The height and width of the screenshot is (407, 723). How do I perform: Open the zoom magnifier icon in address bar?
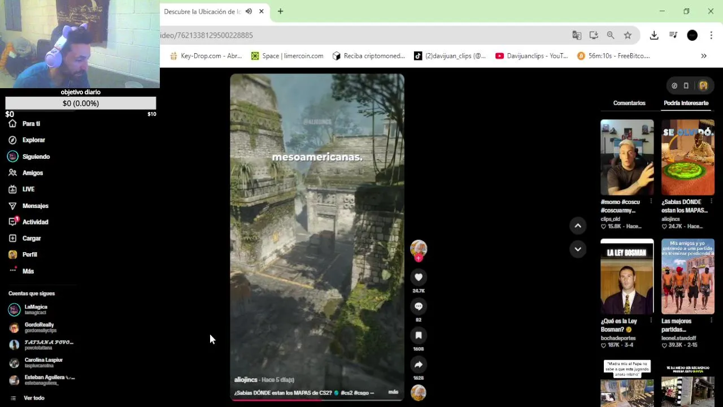click(x=611, y=35)
